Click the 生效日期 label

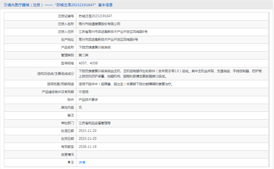[67, 138]
